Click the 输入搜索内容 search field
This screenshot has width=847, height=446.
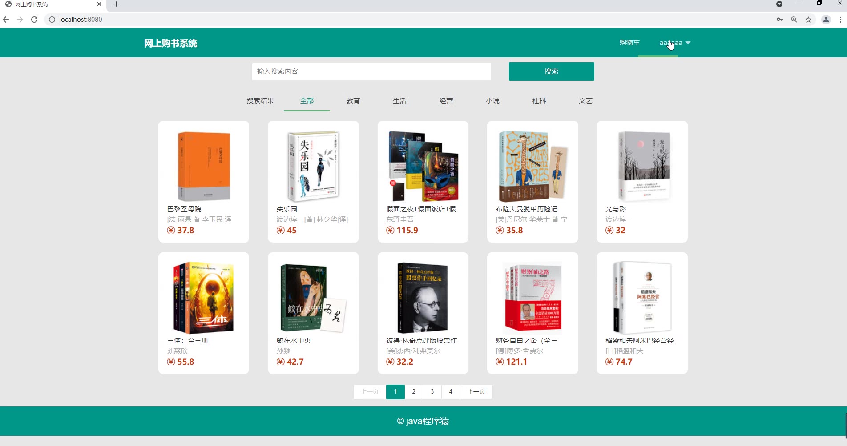click(x=371, y=72)
